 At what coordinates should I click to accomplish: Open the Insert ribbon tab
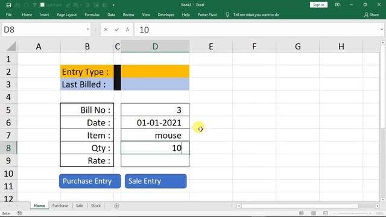[x=44, y=14]
